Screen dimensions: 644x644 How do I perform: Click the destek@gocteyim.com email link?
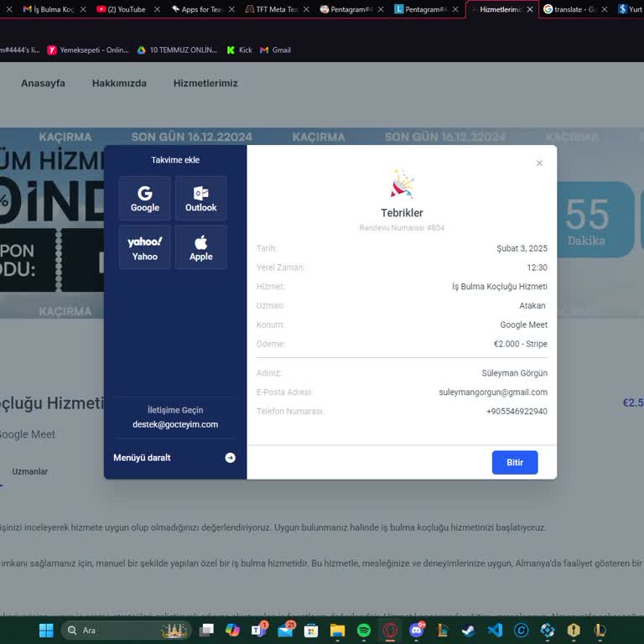point(175,424)
